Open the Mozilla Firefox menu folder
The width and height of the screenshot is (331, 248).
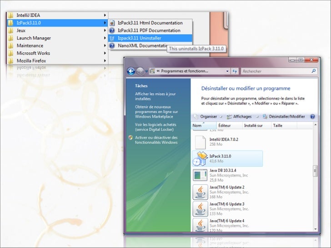click(57, 61)
